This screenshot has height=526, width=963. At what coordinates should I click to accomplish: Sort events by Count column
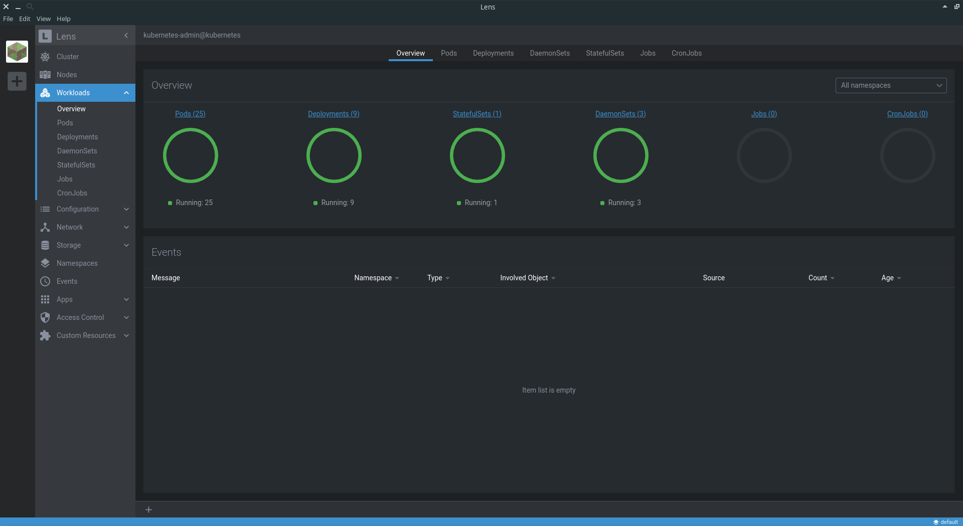coord(822,278)
